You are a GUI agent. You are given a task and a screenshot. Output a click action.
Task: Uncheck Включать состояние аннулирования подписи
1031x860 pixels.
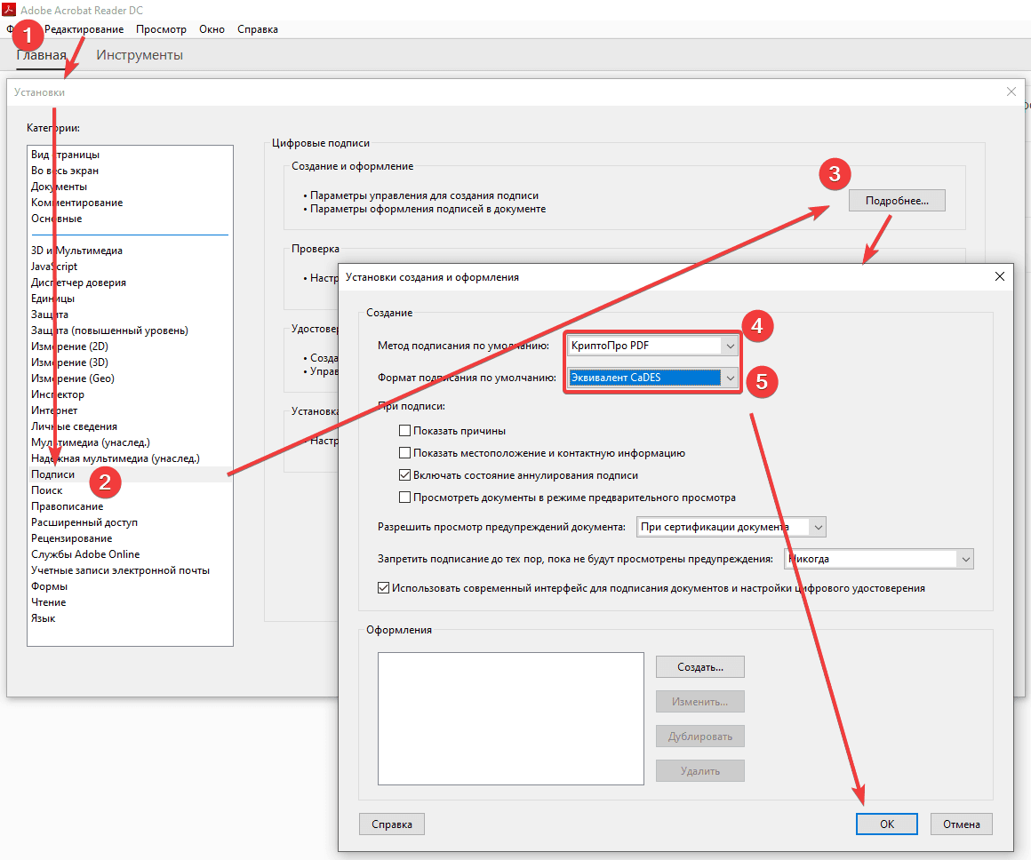click(405, 475)
